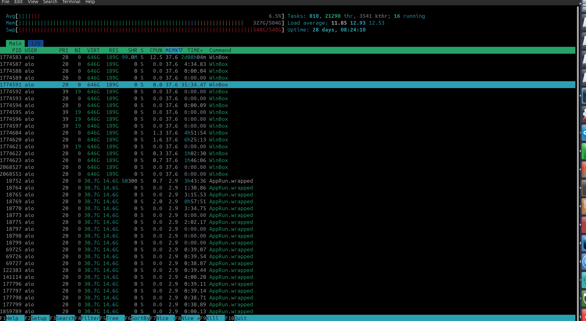Sort by the SHR column header
586x321 pixels.
pyautogui.click(x=132, y=50)
